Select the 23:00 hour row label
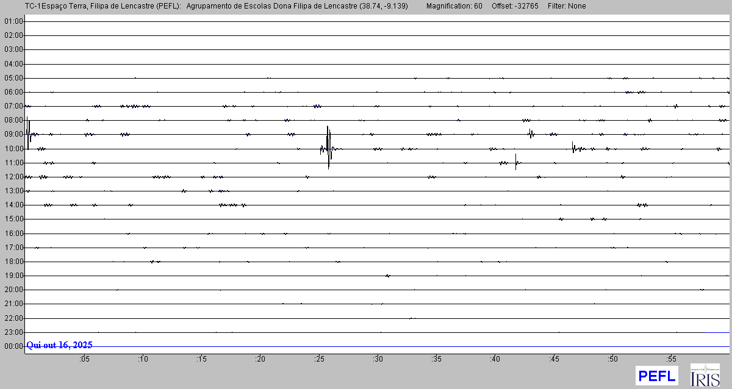 tap(13, 332)
